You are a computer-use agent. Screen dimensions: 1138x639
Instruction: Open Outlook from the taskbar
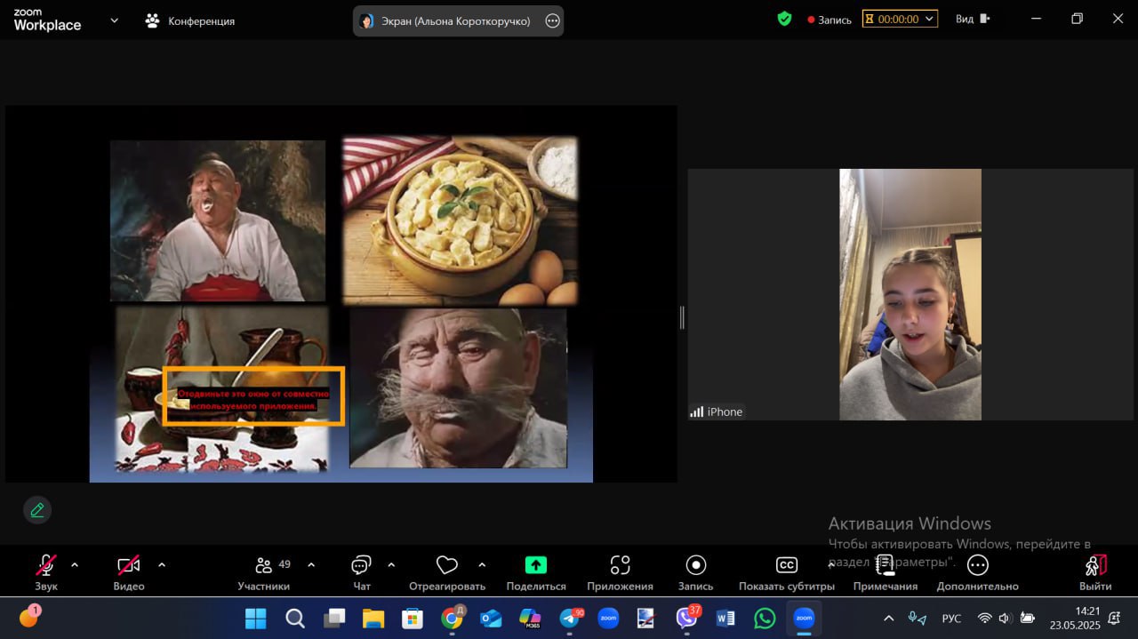491,618
